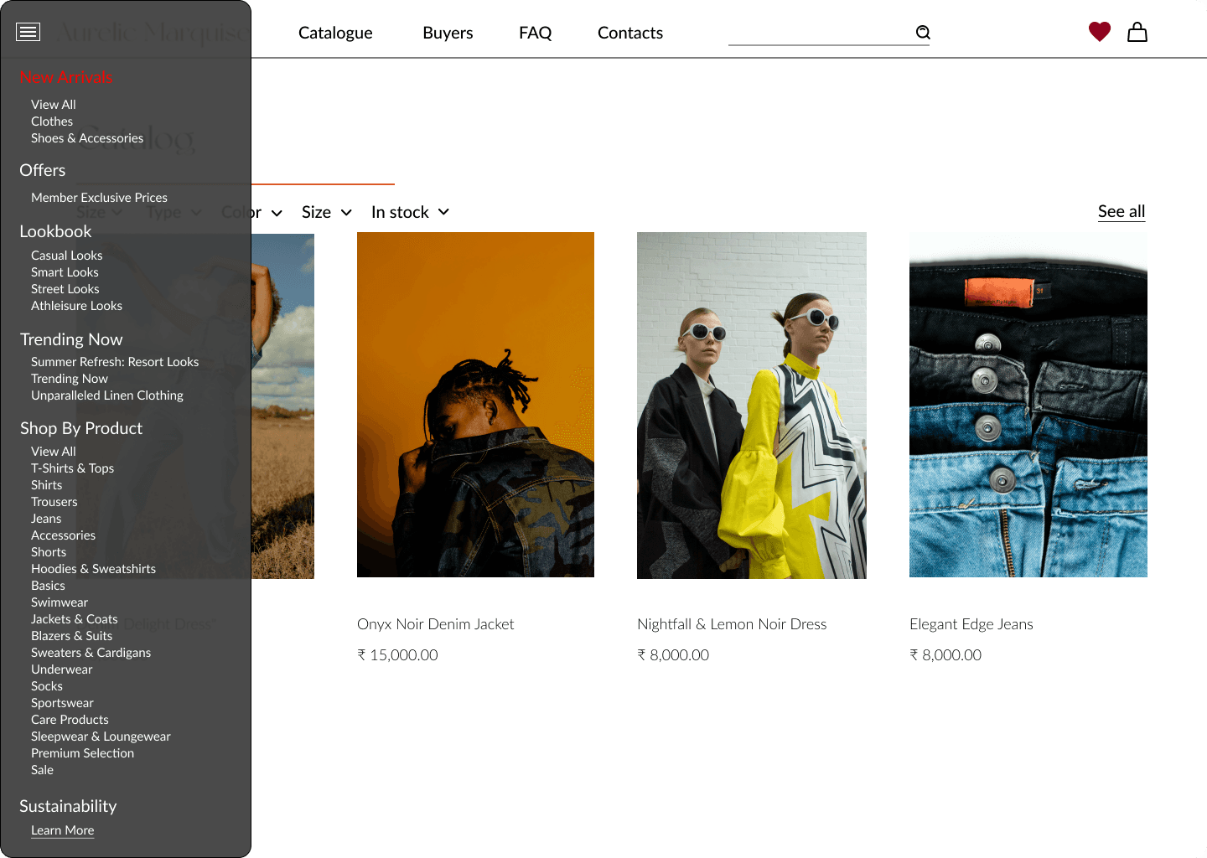1207x858 pixels.
Task: Go to the Buyers page
Action: (448, 33)
